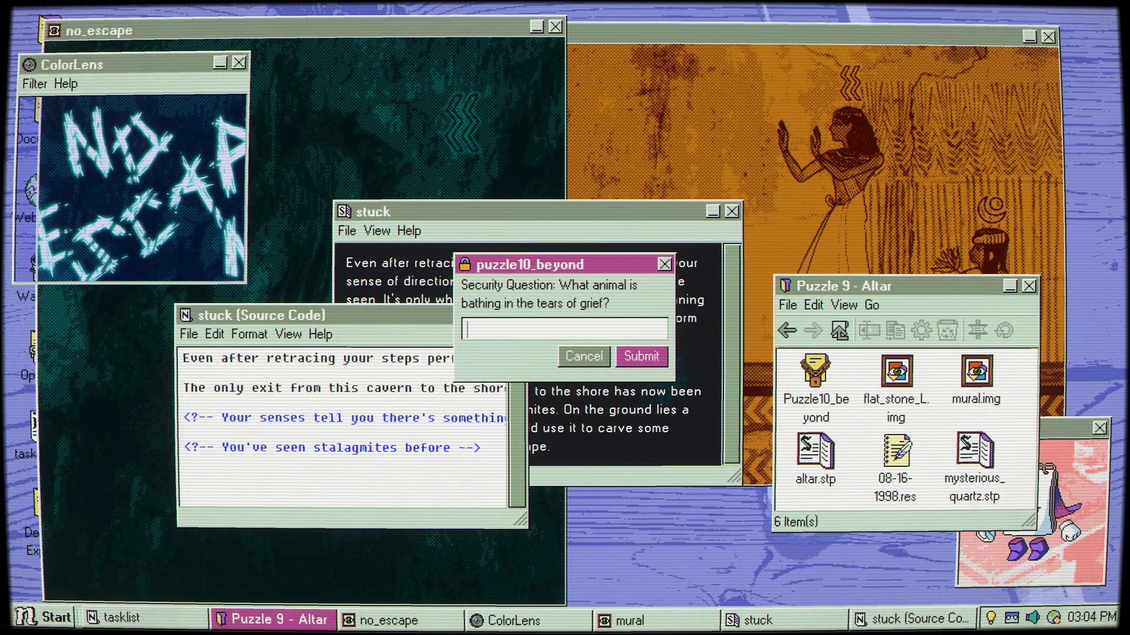The height and width of the screenshot is (635, 1130).
Task: Click the stuck window vertical scrollbar
Action: tap(732, 354)
